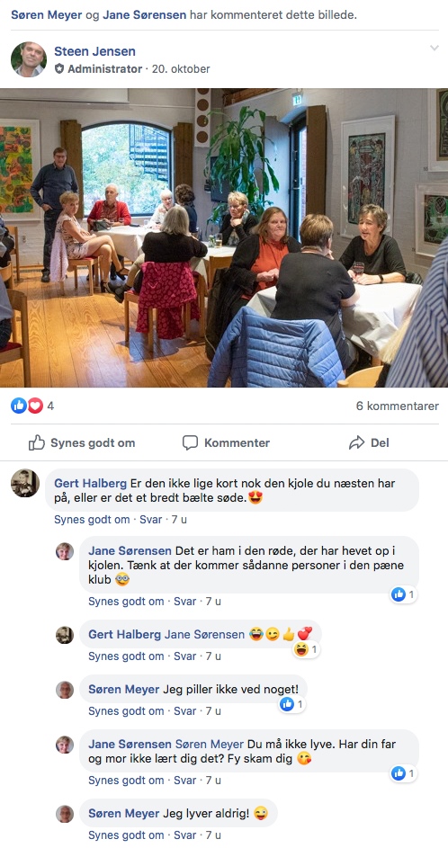Click the Administrator shield badge icon
The width and height of the screenshot is (448, 848).
point(59,69)
